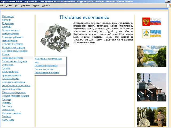171x128 pixels.
Task: Open the Доклады link
Action: [x=7, y=27]
